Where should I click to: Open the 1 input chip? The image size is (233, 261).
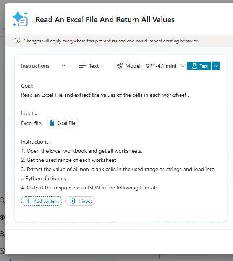[x=80, y=201]
